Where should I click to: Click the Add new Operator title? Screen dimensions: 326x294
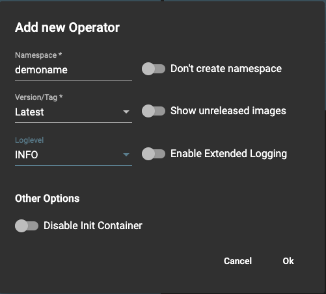tap(67, 27)
